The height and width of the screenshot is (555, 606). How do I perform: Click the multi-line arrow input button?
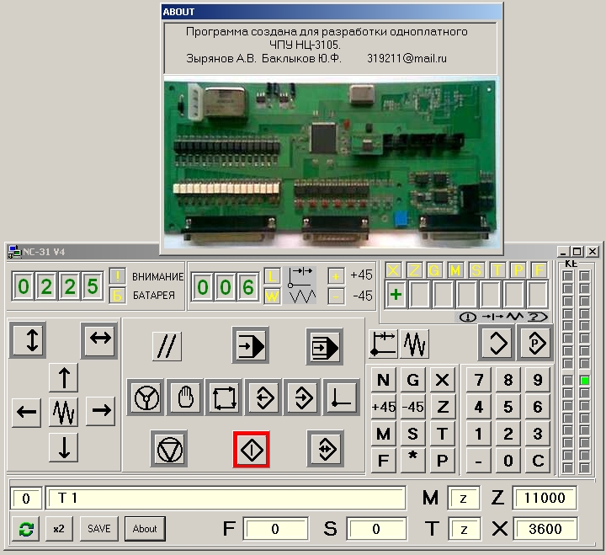[x=324, y=347]
